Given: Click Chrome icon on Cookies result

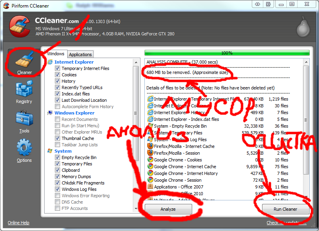Looking at the screenshot, I should pyautogui.click(x=150, y=159).
